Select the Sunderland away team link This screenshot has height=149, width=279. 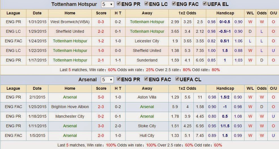pos(147,60)
